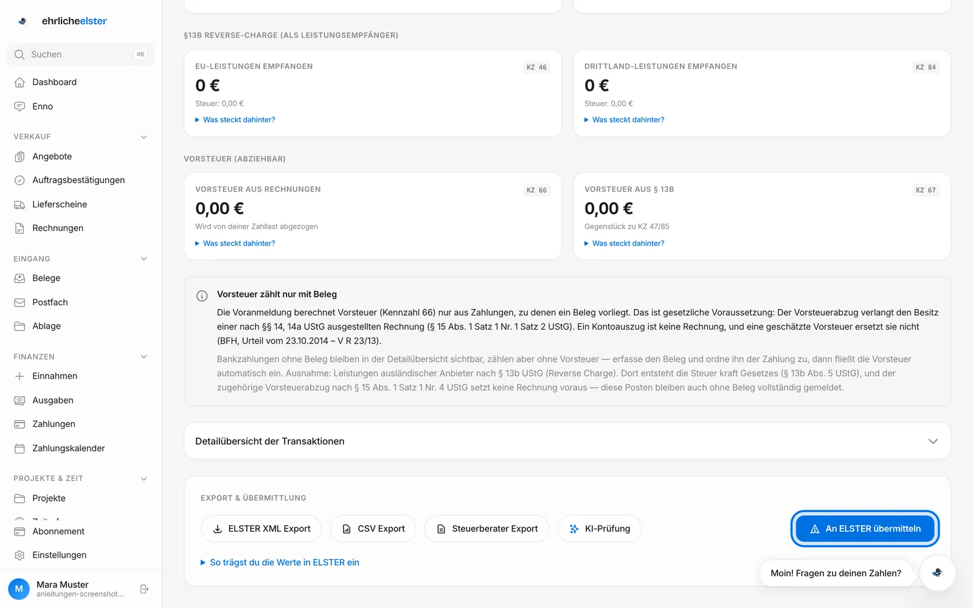The width and height of the screenshot is (973, 608).
Task: Click the Ausgaben banknote icon
Action: tap(19, 400)
